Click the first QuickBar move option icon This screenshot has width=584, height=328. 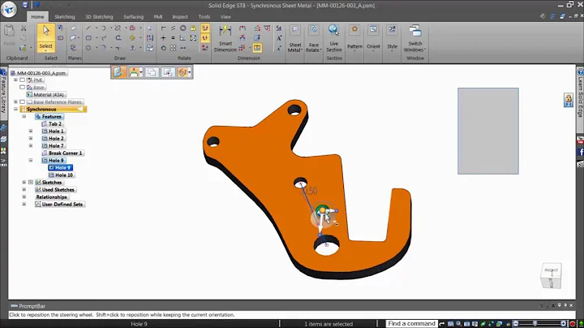(x=118, y=72)
